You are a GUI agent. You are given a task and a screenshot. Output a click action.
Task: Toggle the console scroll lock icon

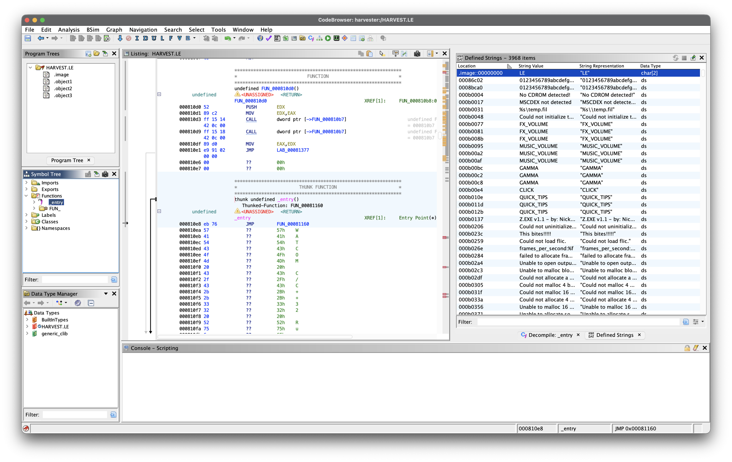[x=687, y=348]
